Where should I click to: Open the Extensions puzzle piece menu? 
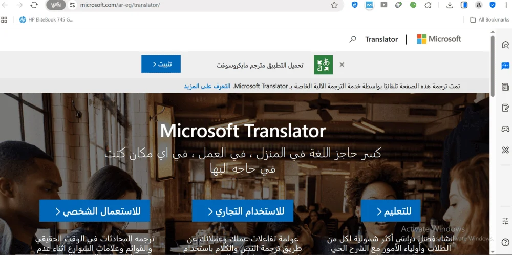(x=428, y=5)
